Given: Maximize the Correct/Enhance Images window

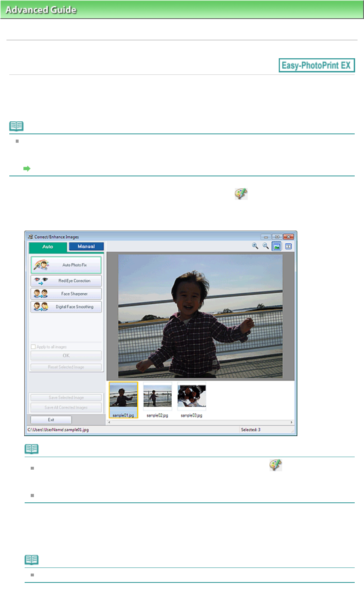Looking at the screenshot, I should pos(277,237).
